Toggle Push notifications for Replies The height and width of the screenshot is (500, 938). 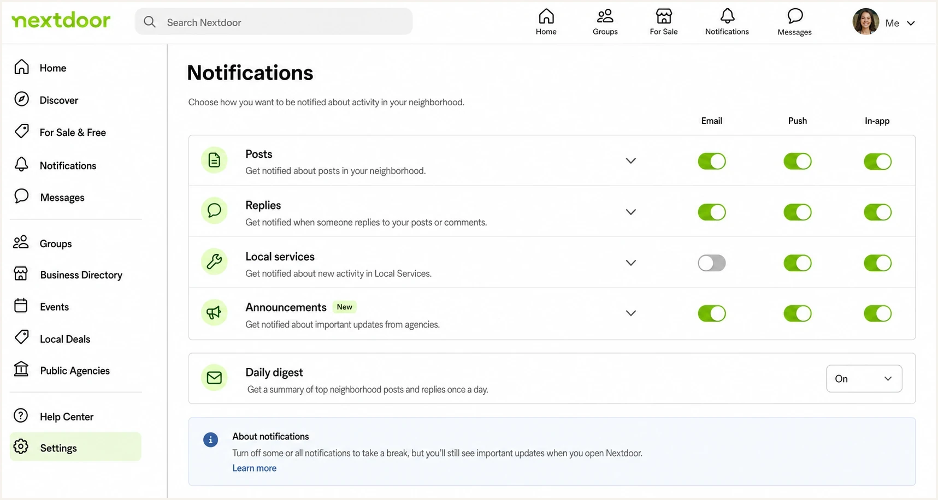(x=797, y=212)
